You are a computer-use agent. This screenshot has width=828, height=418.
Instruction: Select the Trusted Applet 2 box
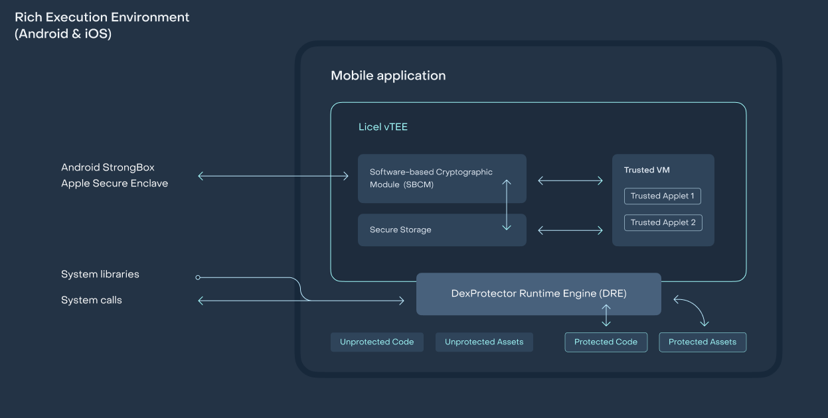tap(663, 222)
